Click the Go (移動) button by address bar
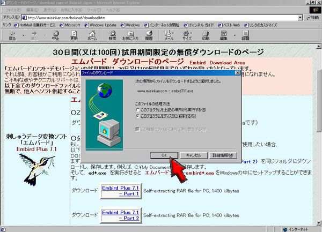322x232 pixels. coord(313,18)
